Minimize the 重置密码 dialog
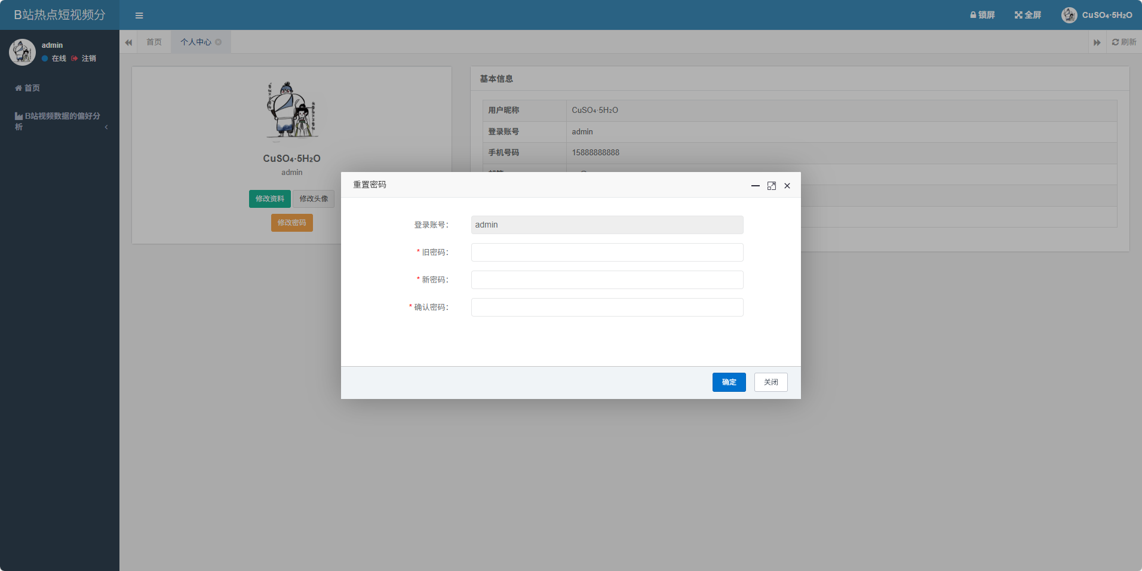1142x571 pixels. pyautogui.click(x=755, y=186)
